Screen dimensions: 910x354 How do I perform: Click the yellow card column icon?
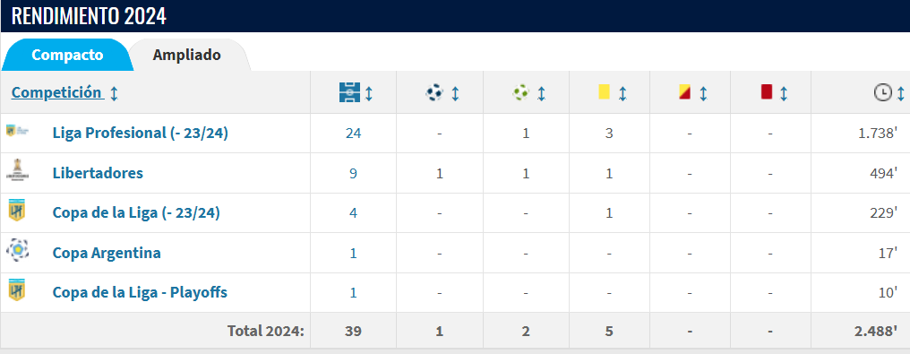pyautogui.click(x=605, y=91)
